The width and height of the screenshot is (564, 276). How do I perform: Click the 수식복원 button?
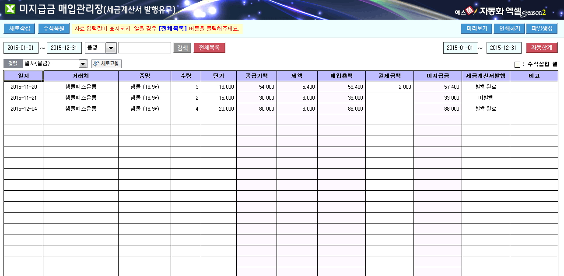[x=54, y=29]
